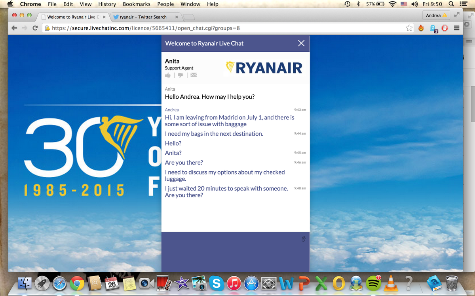Click the volume speaker icon in menu bar
475x296 pixels.
pos(415,4)
